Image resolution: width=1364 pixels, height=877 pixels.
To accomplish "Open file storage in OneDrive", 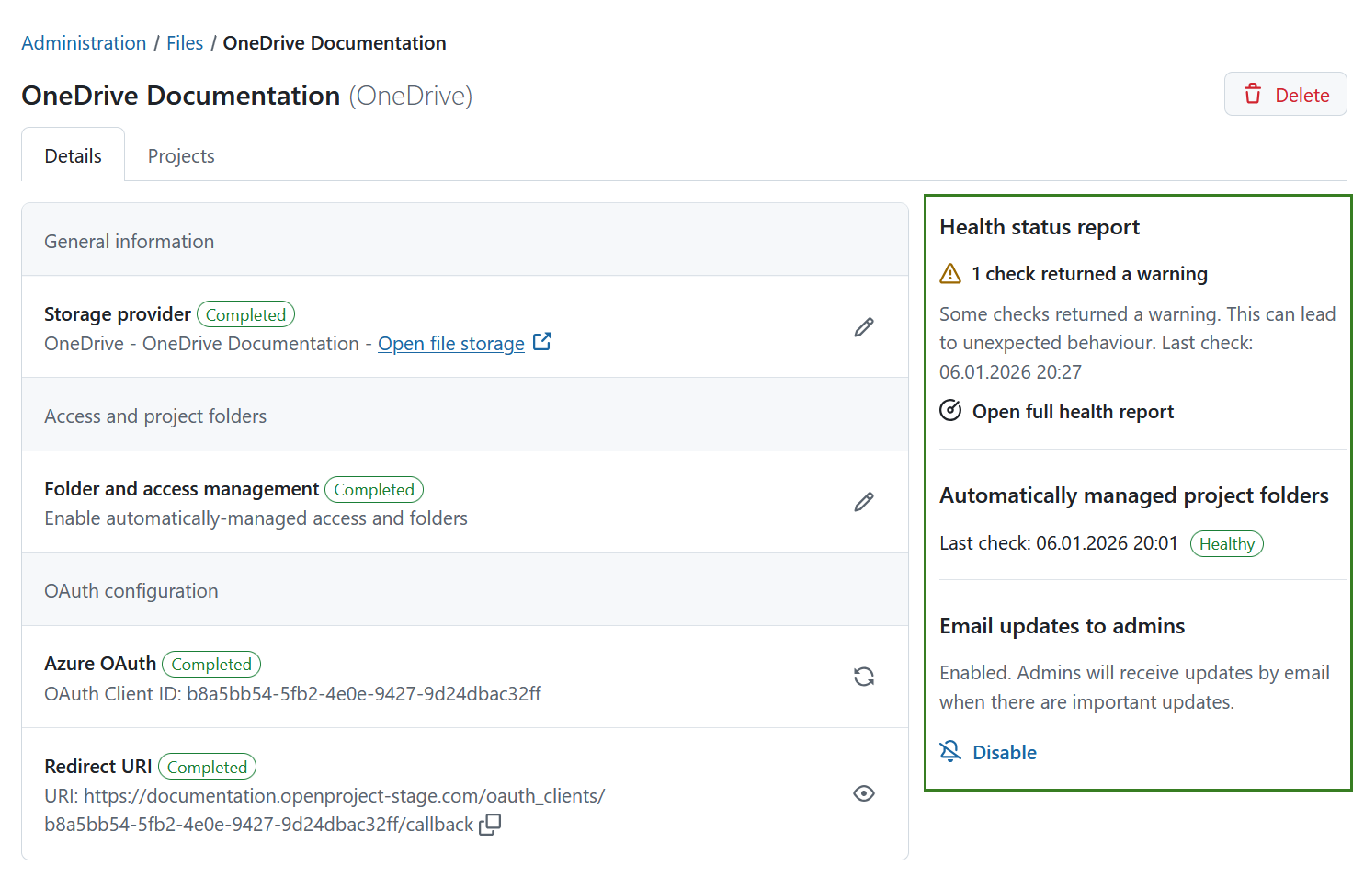I will pyautogui.click(x=450, y=343).
